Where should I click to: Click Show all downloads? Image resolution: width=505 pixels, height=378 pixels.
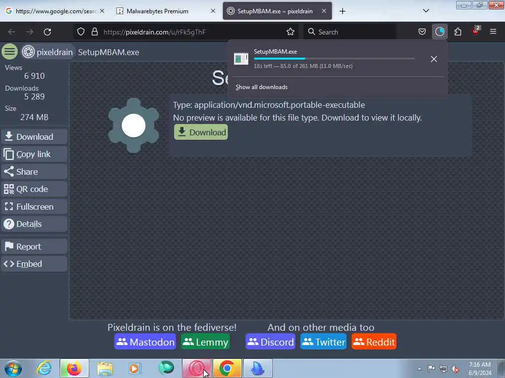261,87
